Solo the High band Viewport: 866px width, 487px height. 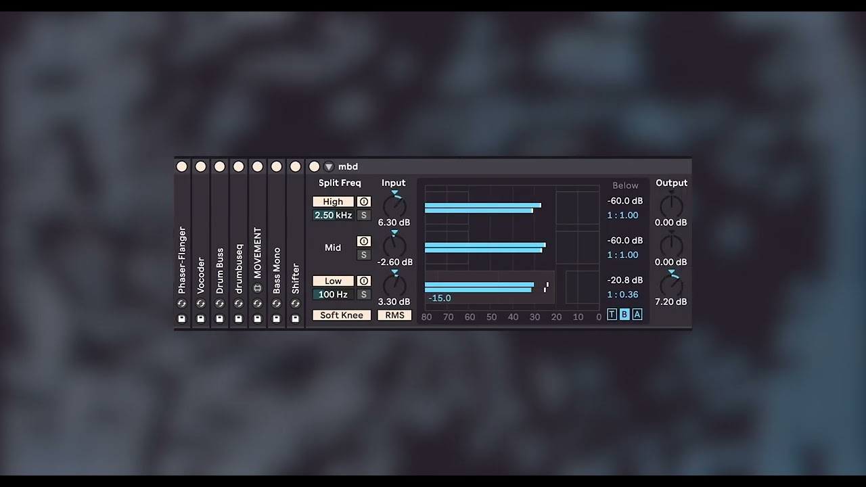tap(364, 215)
